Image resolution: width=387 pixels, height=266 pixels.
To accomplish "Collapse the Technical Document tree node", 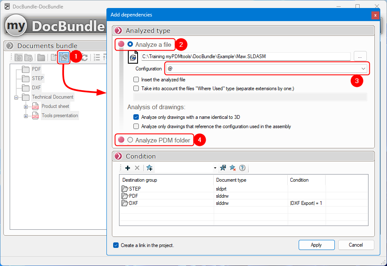I will pyautogui.click(x=16, y=97).
